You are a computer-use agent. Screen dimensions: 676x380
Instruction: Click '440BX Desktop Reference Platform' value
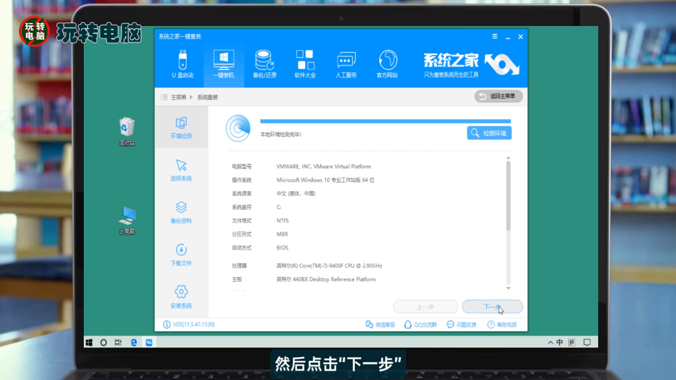[326, 279]
